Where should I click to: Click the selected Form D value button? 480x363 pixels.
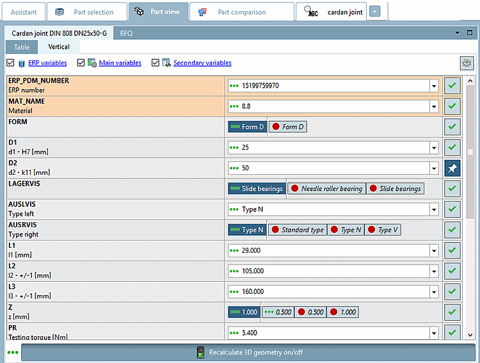click(247, 127)
